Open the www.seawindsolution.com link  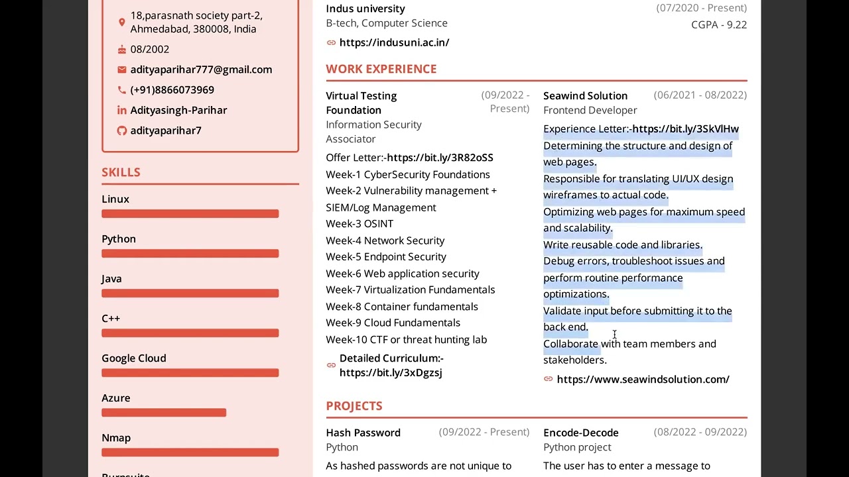[x=643, y=380]
